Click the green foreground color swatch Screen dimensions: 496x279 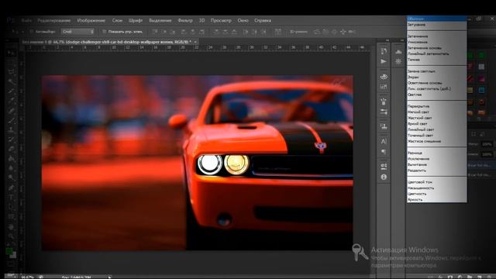[x=9, y=251]
